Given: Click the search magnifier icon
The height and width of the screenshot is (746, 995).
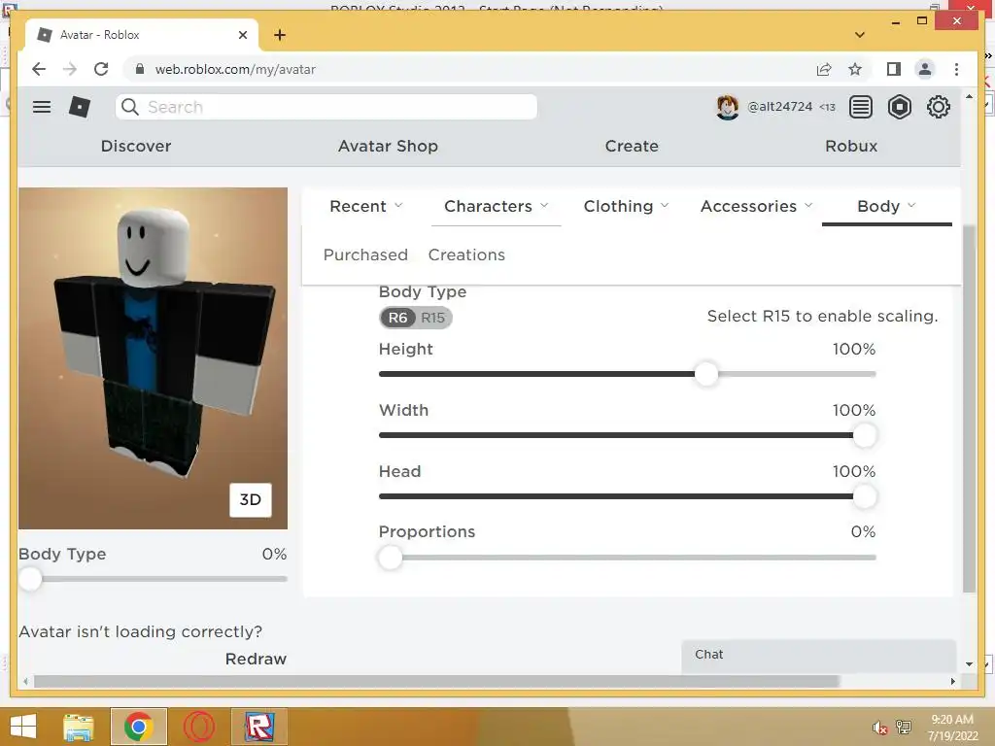Looking at the screenshot, I should 130,107.
